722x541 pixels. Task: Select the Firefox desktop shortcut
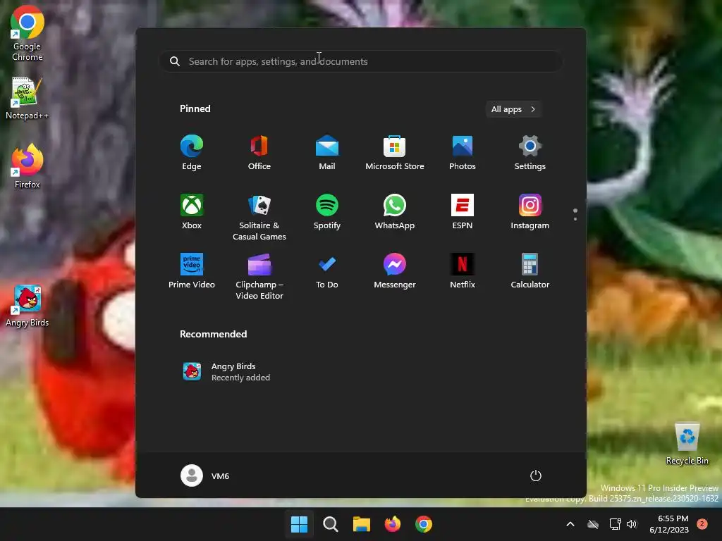pos(27,166)
